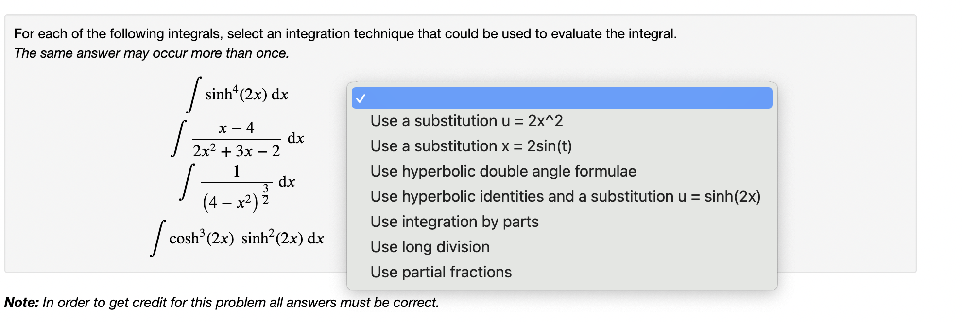Click the bold "Note:" label
The width and height of the screenshot is (962, 322).
(x=21, y=303)
